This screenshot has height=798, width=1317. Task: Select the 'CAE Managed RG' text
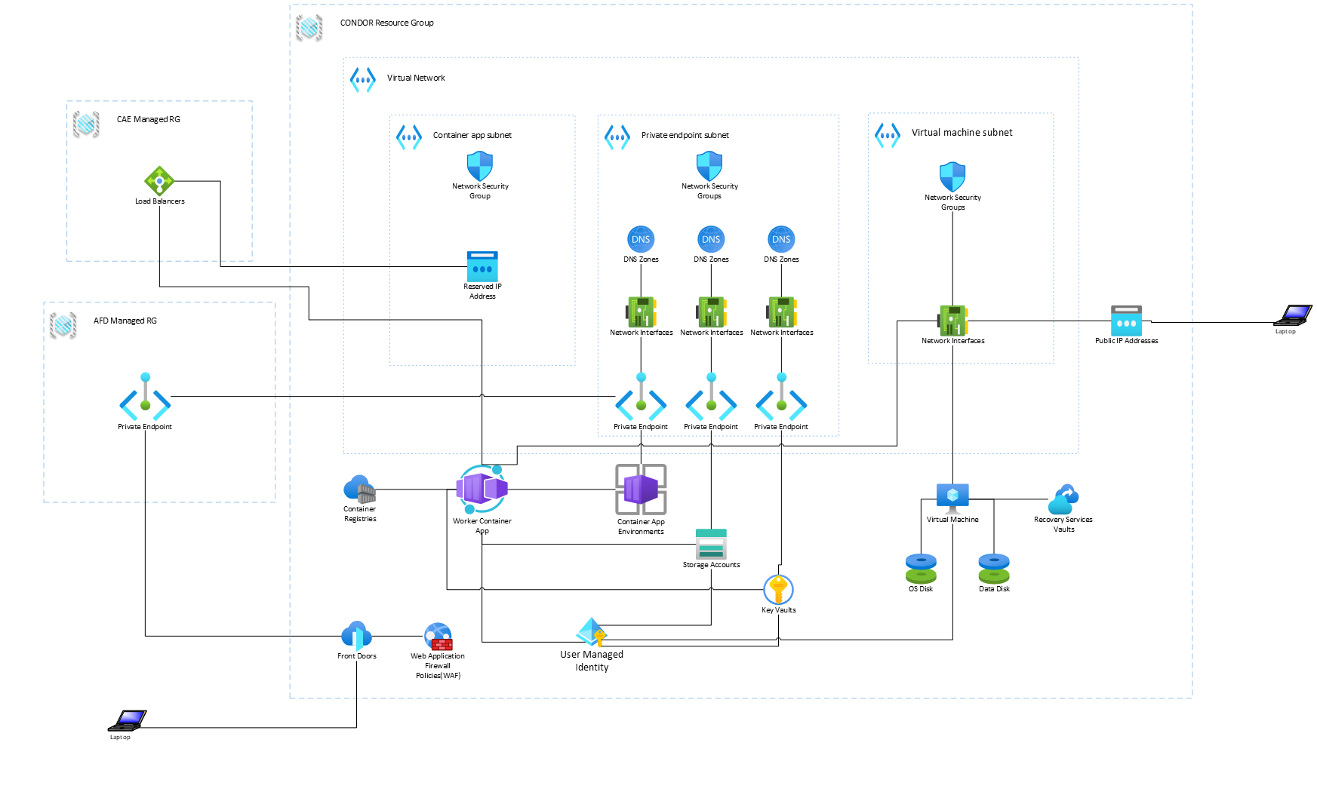point(149,119)
